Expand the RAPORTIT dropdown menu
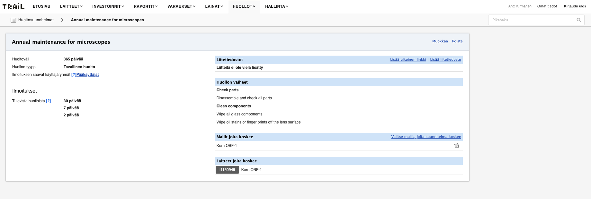This screenshot has width=591, height=199. 146,6
